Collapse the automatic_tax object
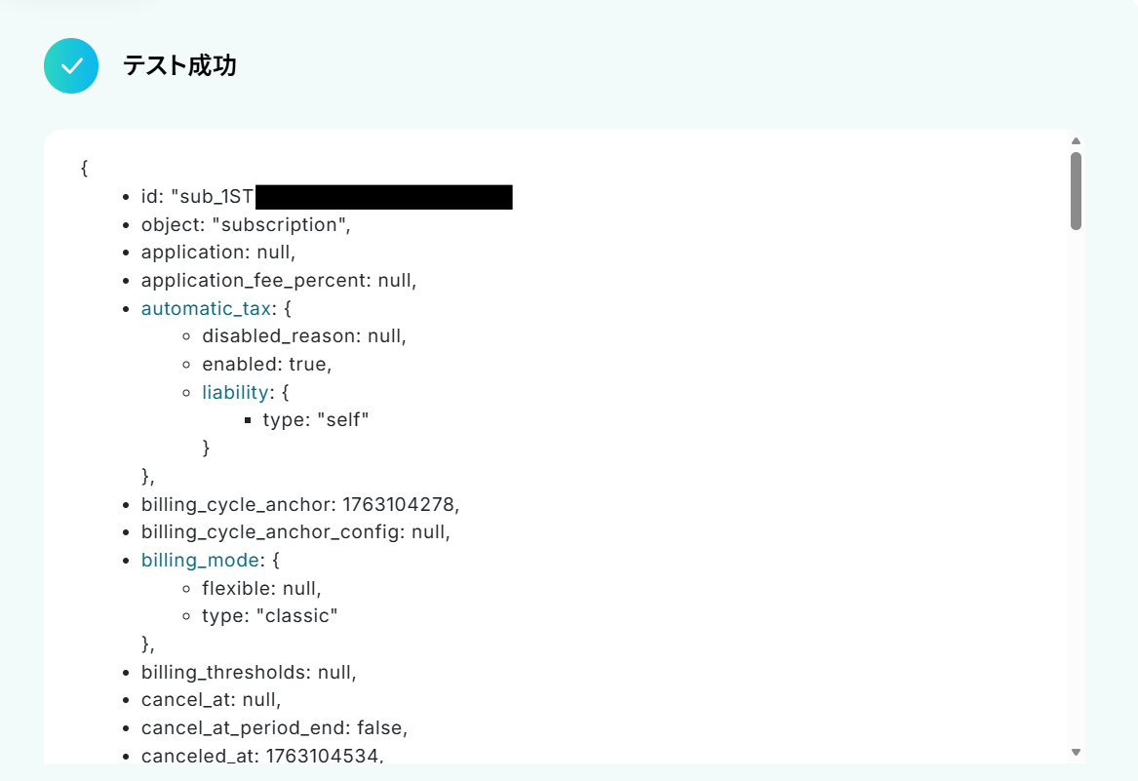1138x781 pixels. pyautogui.click(x=206, y=308)
